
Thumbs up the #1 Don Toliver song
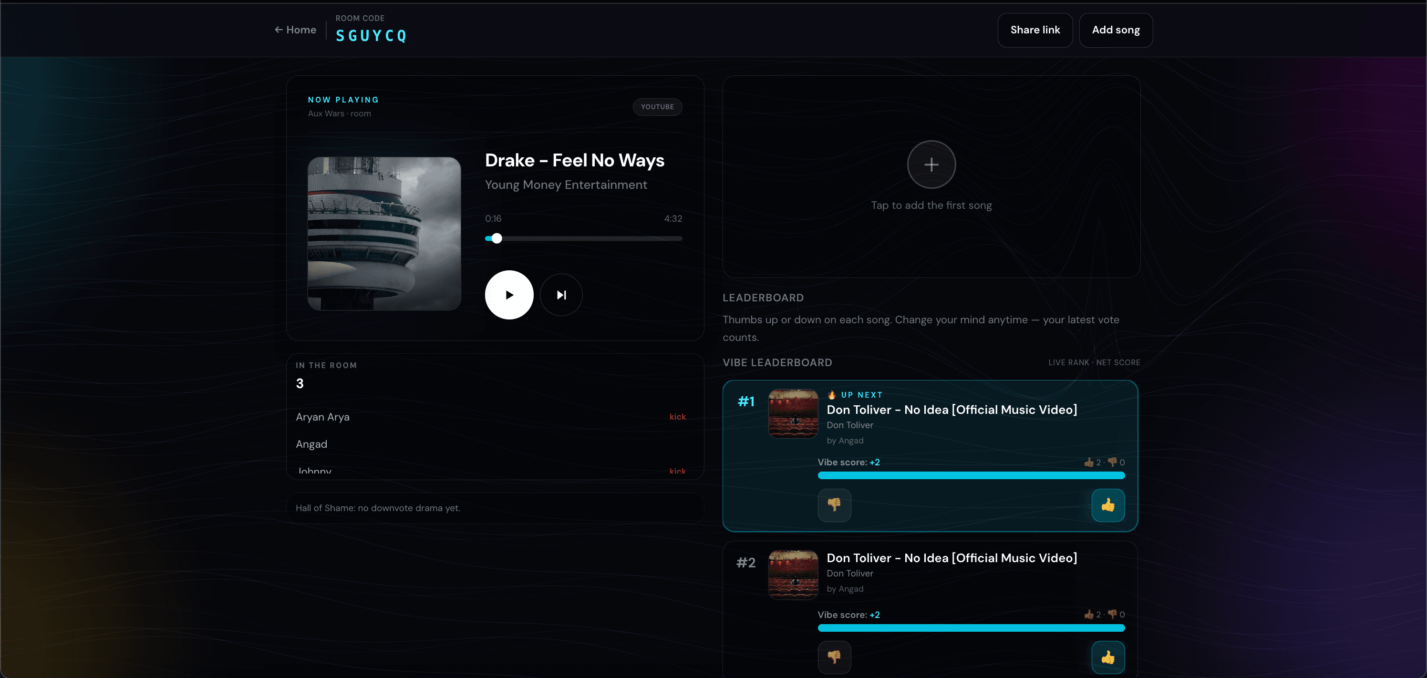(1108, 505)
